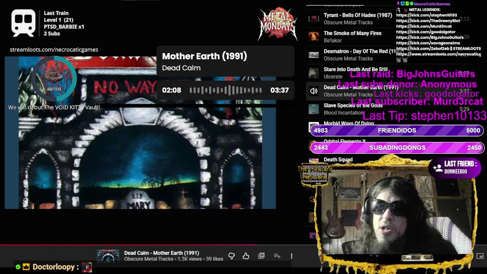Screen dimensions: 487x274
Task: Click the kick.com/BigJohnsGuitars link
Action: [430, 37]
